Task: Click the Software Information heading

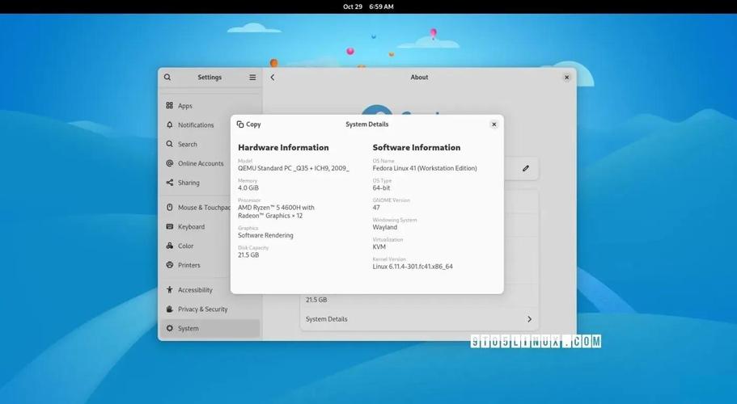Action: 417,147
